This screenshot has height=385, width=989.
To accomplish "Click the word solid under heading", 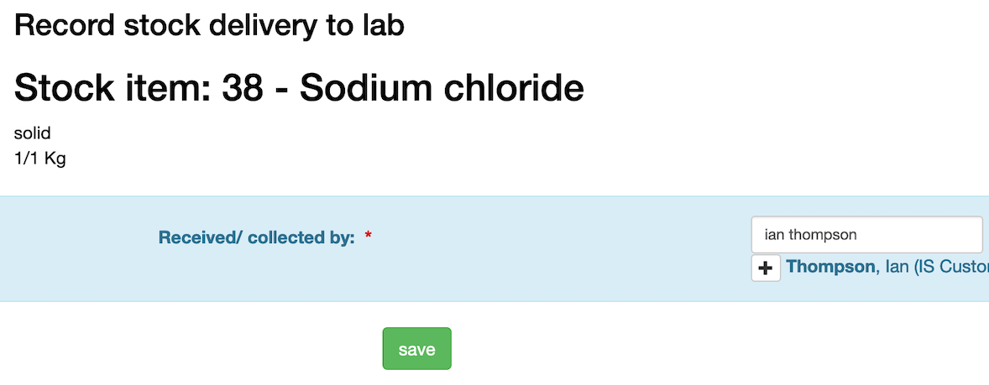I will (33, 133).
